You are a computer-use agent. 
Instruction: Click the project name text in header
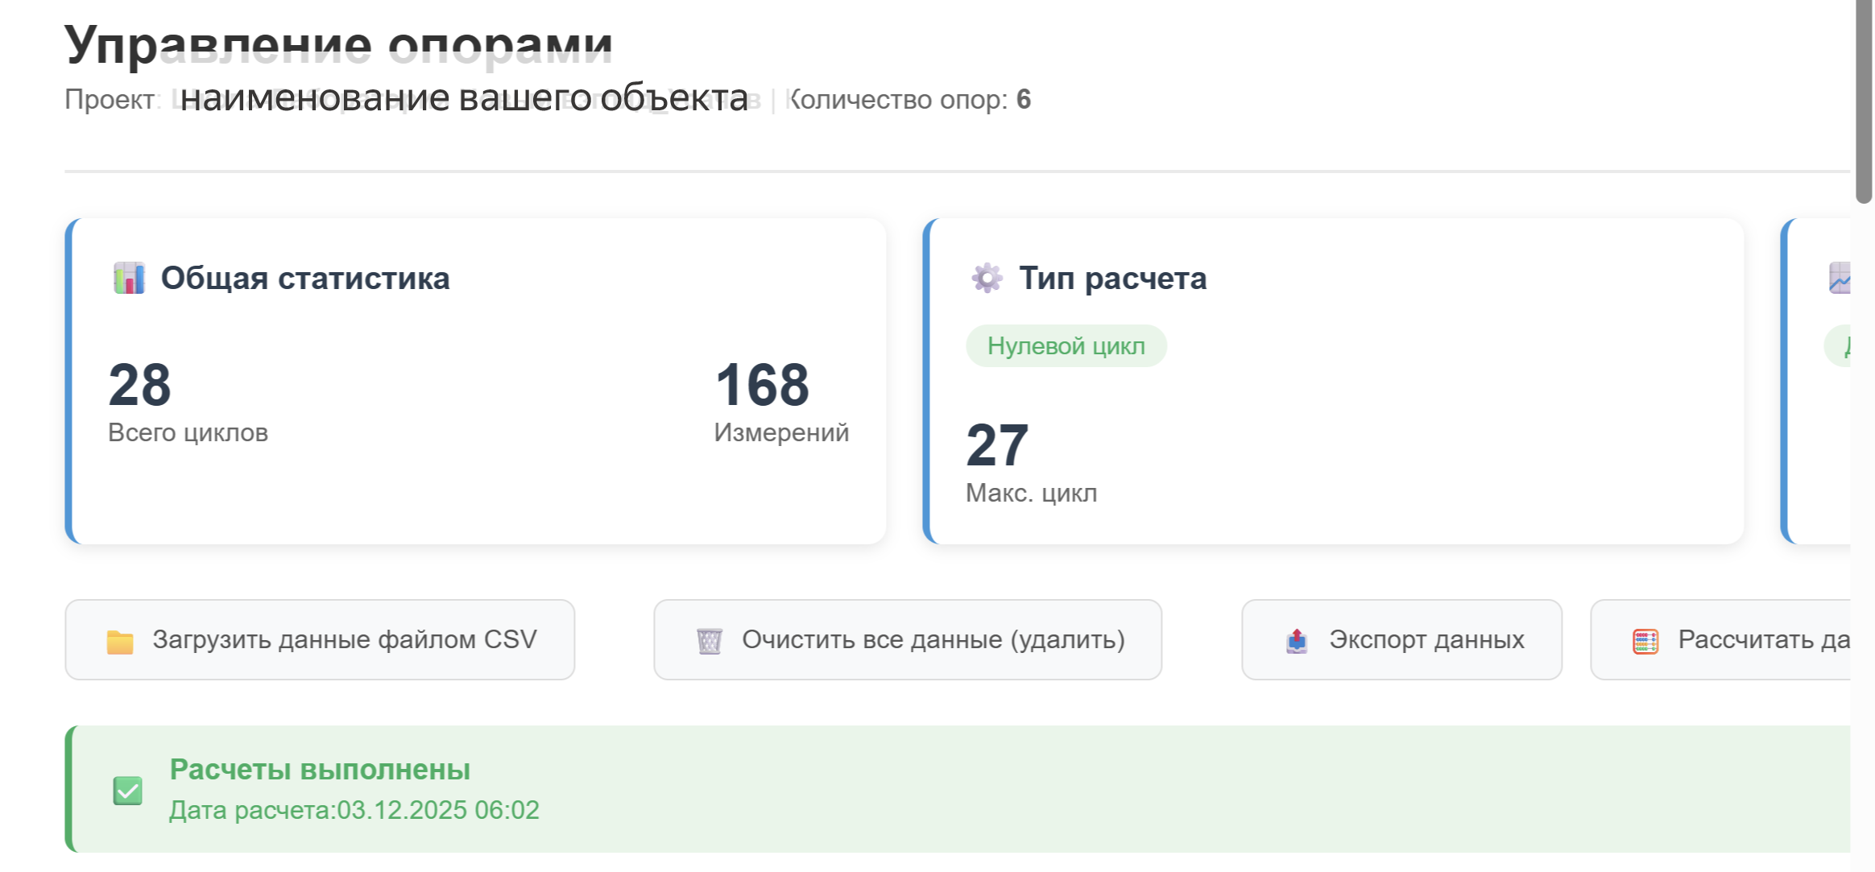pos(463,99)
